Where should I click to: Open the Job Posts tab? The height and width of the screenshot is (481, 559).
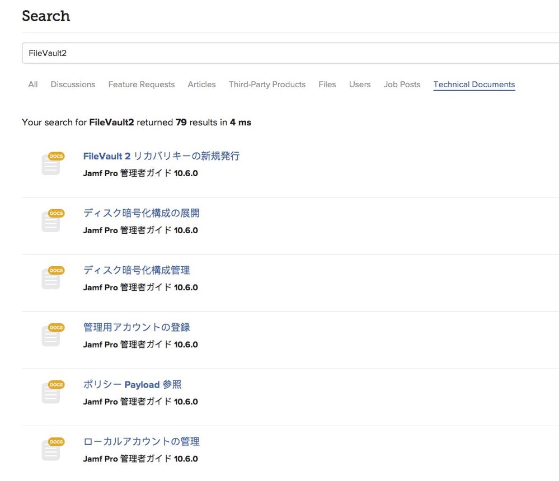coord(402,84)
